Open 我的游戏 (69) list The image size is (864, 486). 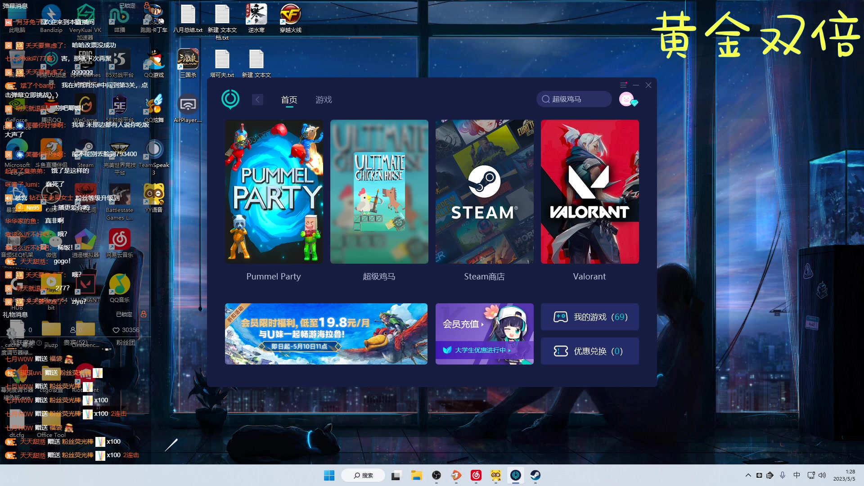[x=589, y=317]
